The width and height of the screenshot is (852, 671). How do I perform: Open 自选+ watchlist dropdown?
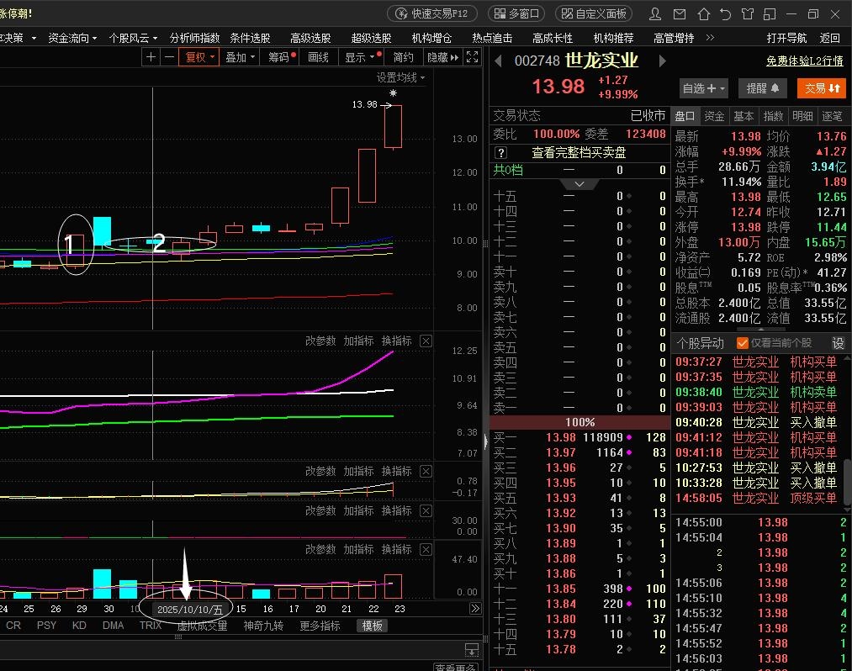click(704, 88)
